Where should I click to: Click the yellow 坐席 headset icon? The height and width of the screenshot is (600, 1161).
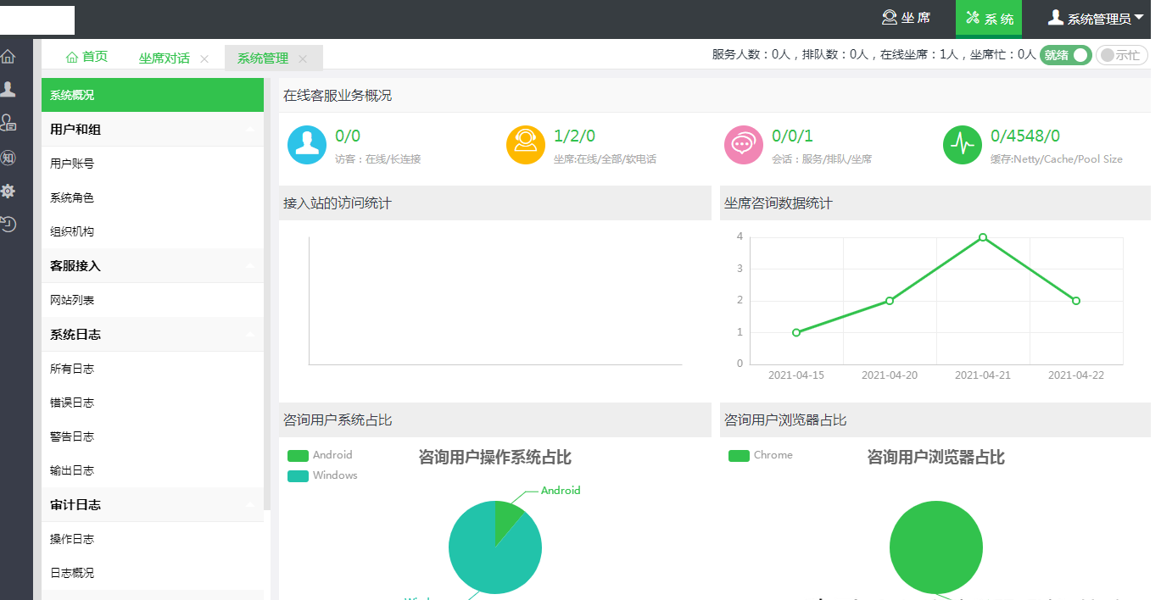(x=525, y=144)
